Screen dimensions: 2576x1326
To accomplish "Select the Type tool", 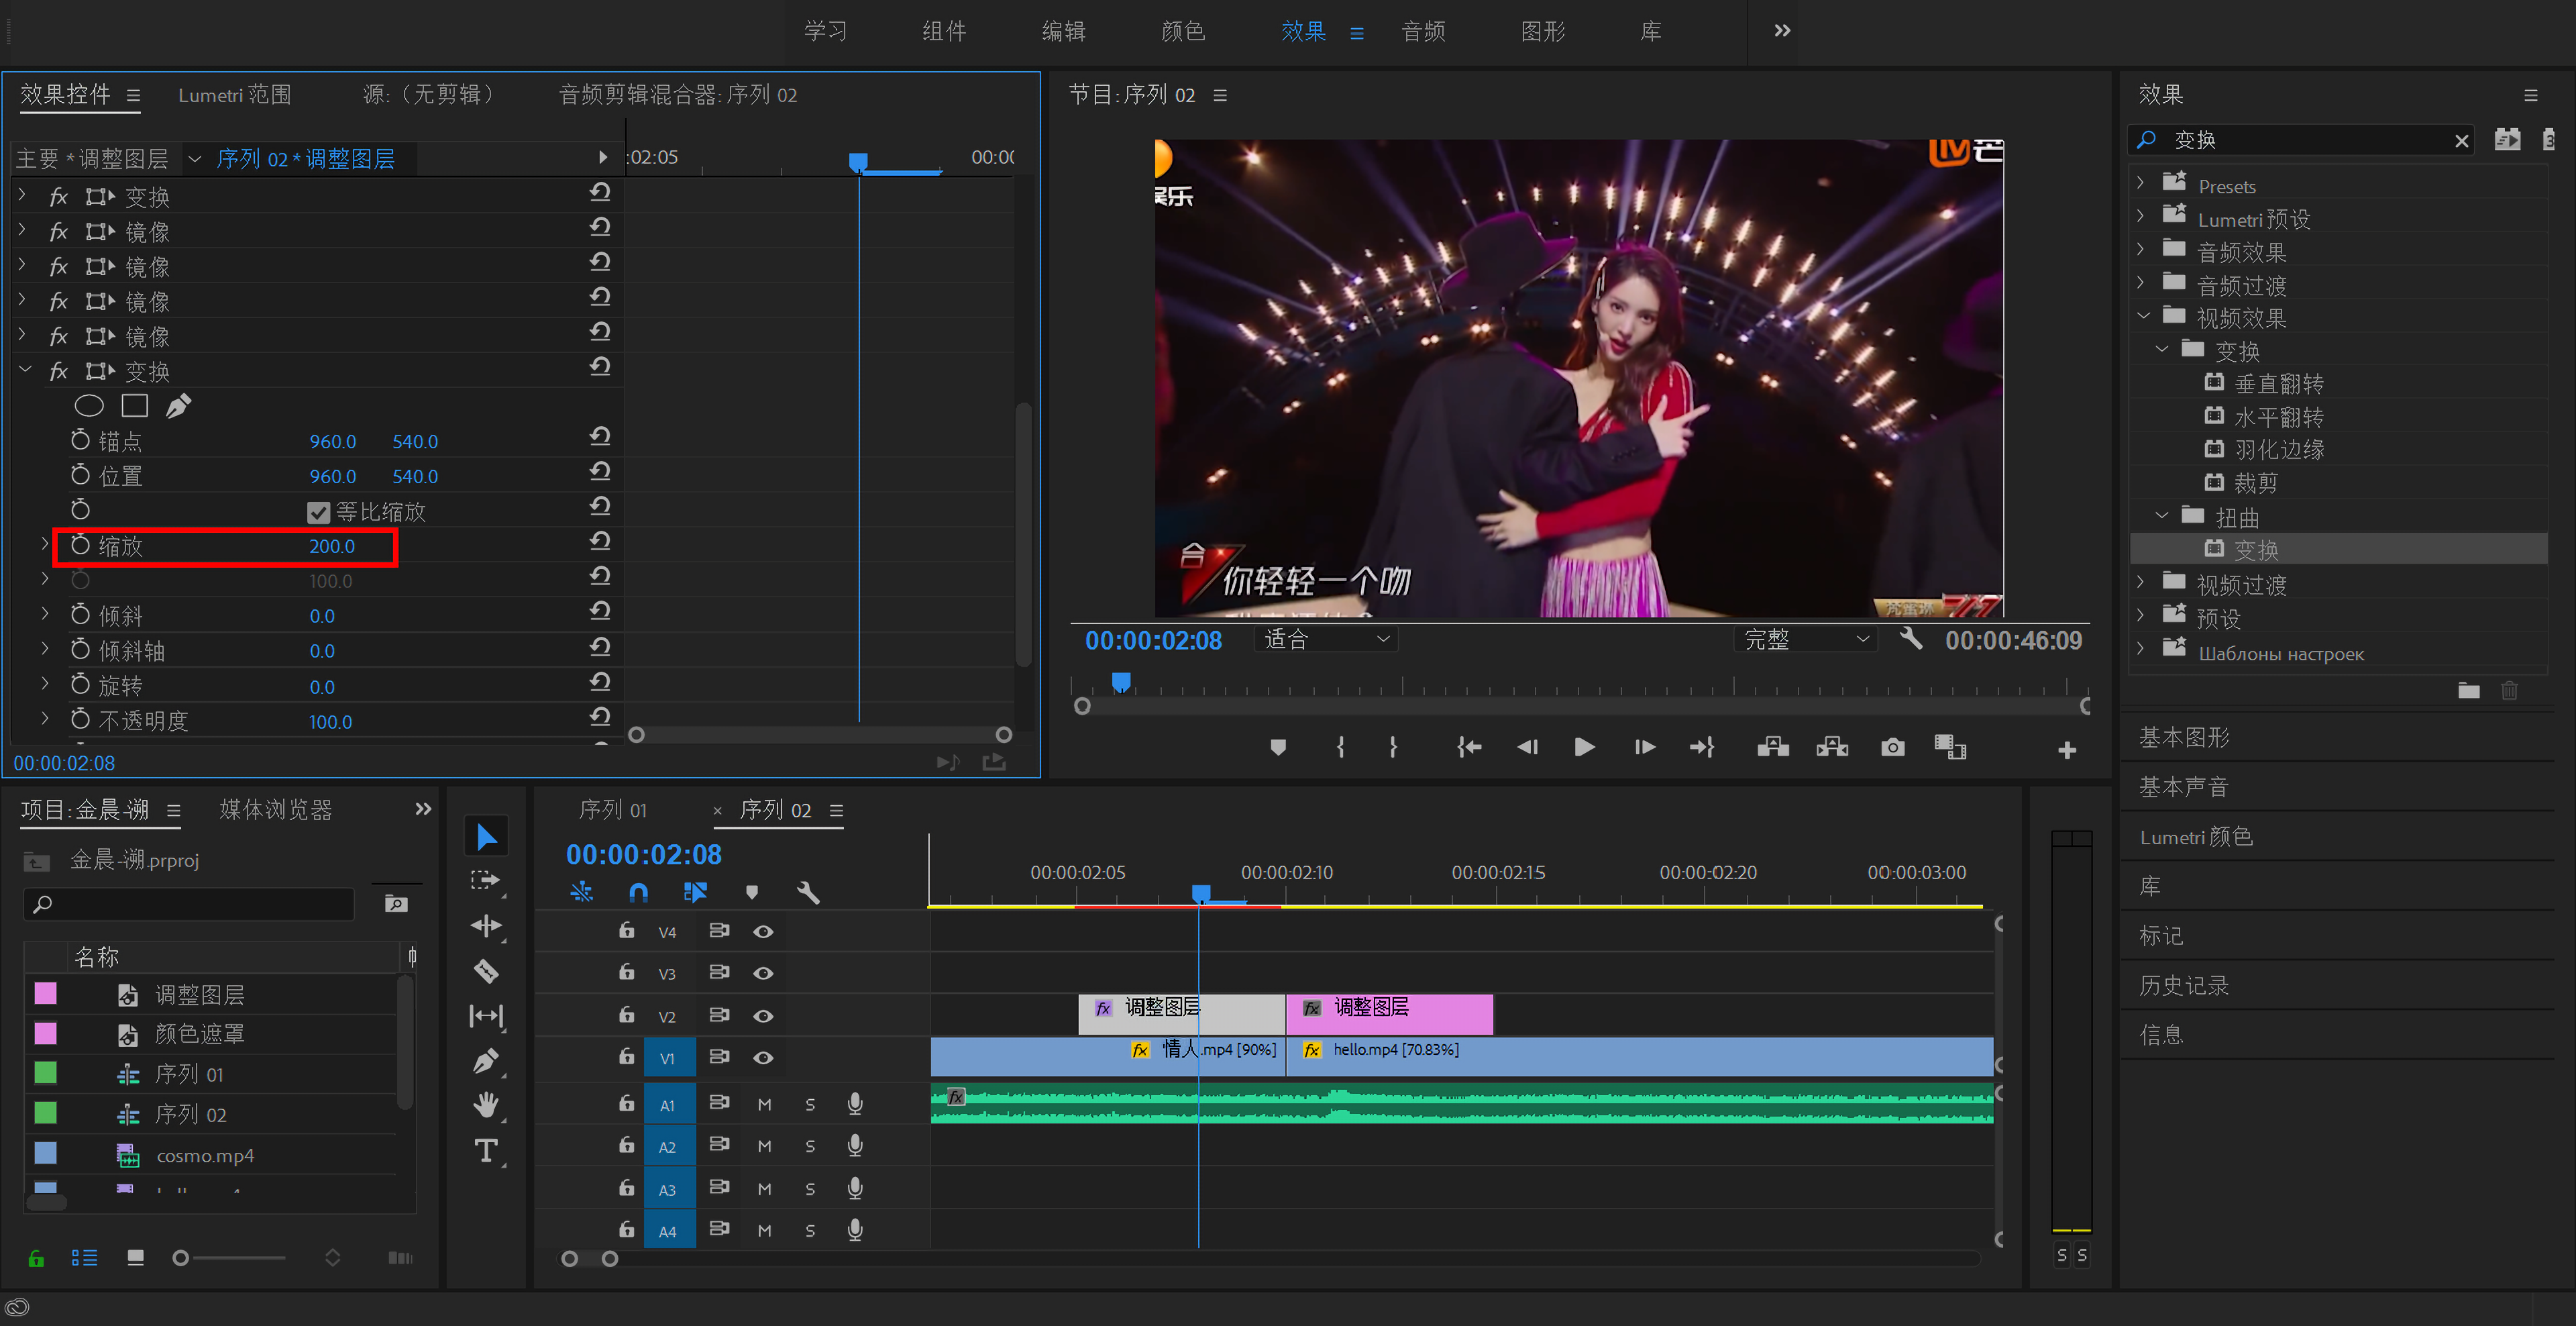I will 486,1151.
